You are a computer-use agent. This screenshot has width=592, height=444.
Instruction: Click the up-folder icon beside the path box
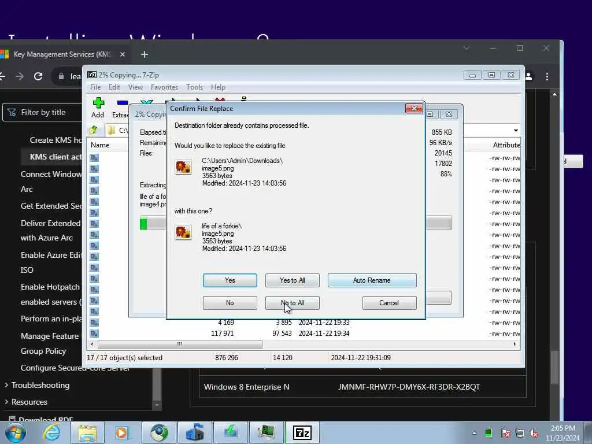point(93,130)
